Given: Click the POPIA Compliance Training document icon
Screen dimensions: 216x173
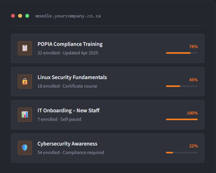Looking at the screenshot, I should (25, 48).
